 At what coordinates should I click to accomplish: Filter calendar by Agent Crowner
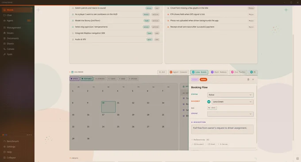178,72
